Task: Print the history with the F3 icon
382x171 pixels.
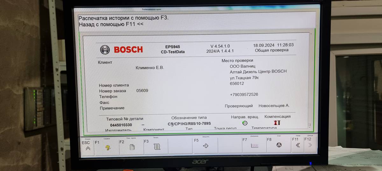Action: point(156,147)
